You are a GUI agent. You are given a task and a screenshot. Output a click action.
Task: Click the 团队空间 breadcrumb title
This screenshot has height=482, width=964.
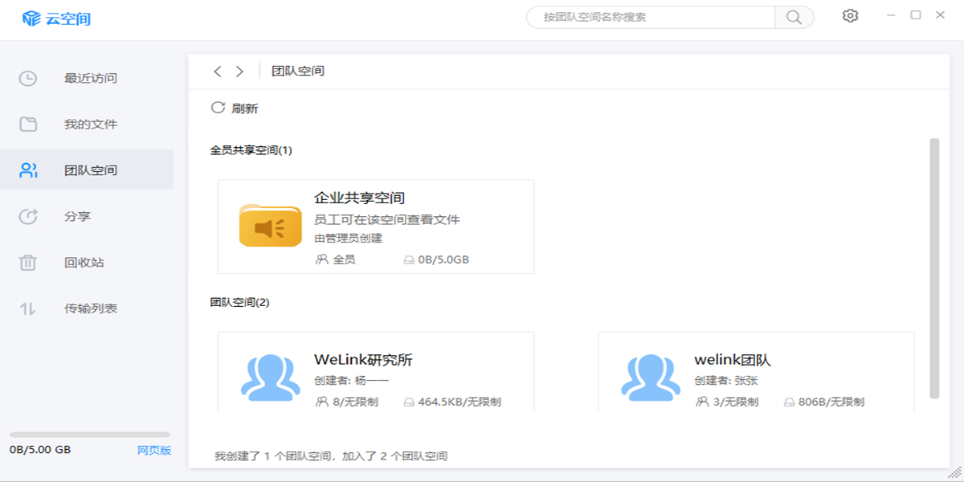pyautogui.click(x=297, y=71)
